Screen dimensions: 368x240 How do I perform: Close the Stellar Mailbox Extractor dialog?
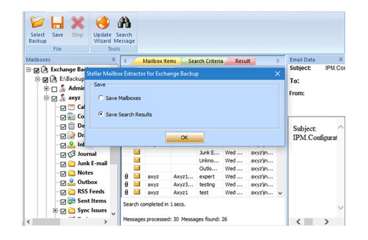click(277, 74)
